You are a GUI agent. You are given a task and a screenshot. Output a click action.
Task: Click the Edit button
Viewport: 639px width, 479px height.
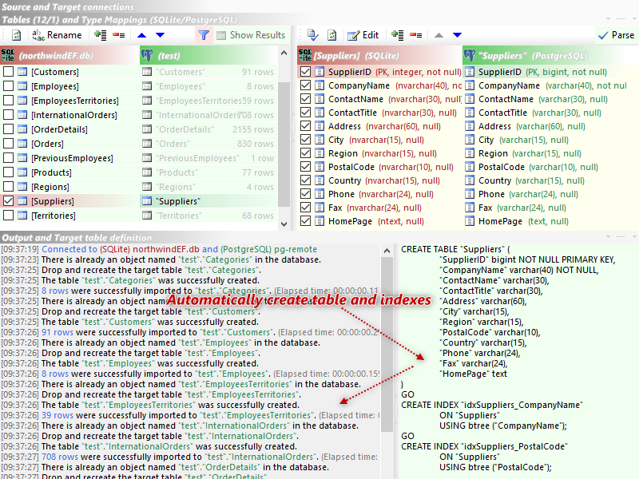[363, 35]
